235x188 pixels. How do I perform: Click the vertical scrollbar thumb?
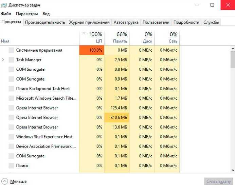[x=233, y=59]
